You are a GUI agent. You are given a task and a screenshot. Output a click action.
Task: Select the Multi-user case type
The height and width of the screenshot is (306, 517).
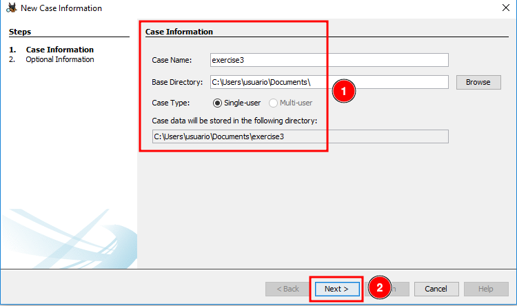[x=274, y=103]
